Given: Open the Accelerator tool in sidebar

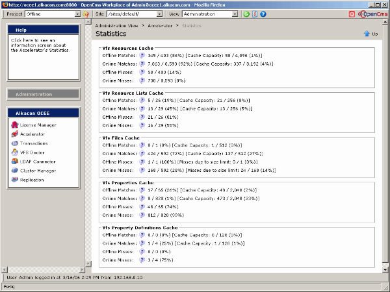Looking at the screenshot, I should 33,134.
